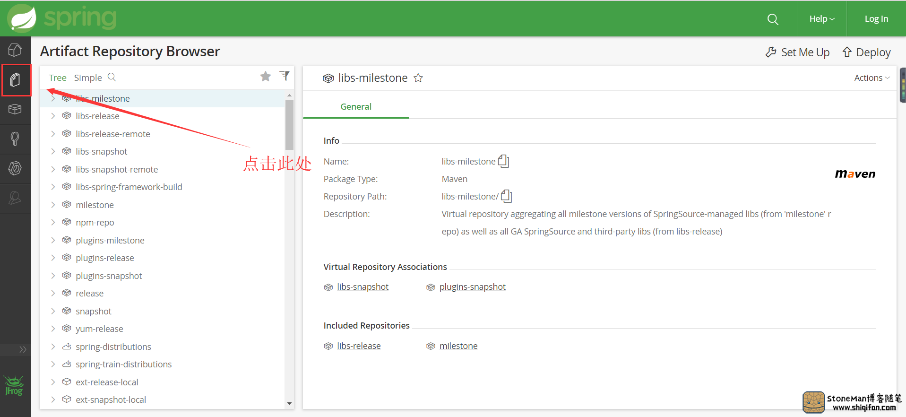Select the General tab
Image resolution: width=906 pixels, height=417 pixels.
(356, 107)
